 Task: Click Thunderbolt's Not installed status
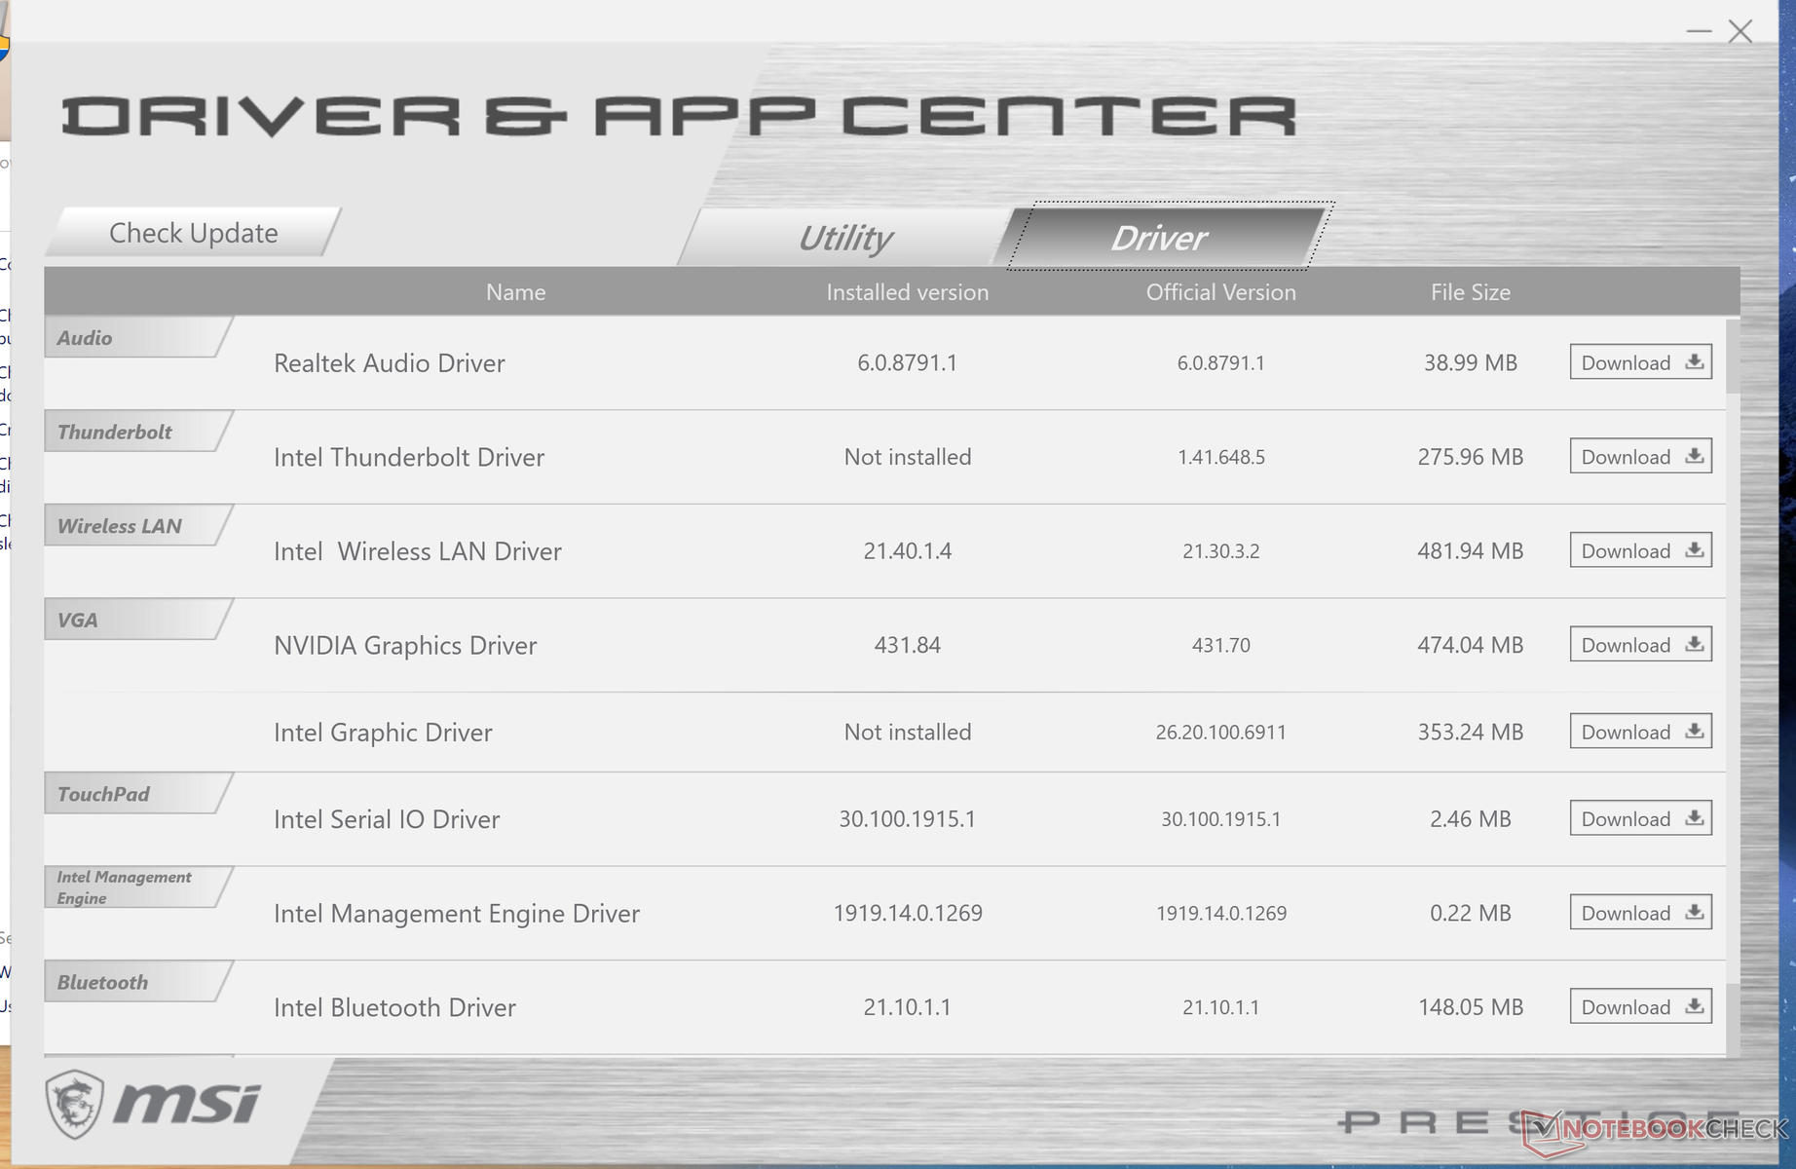point(908,457)
